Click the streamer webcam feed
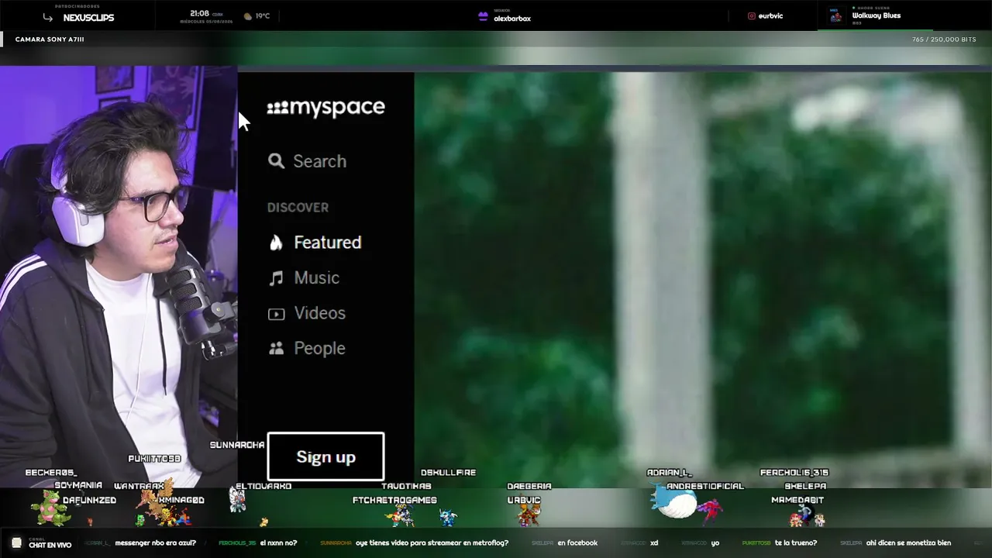 (119, 275)
